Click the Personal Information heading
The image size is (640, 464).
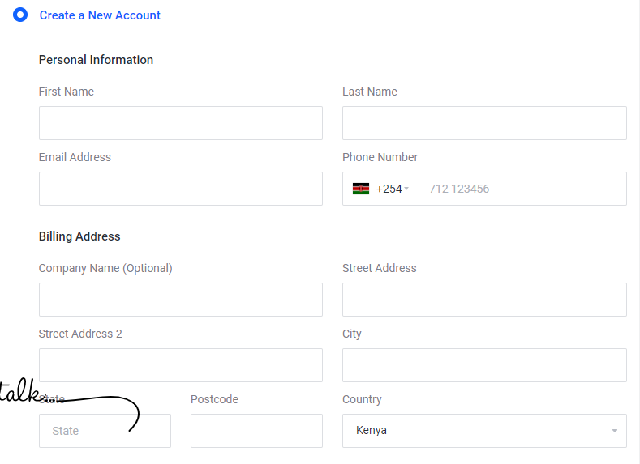tap(96, 60)
